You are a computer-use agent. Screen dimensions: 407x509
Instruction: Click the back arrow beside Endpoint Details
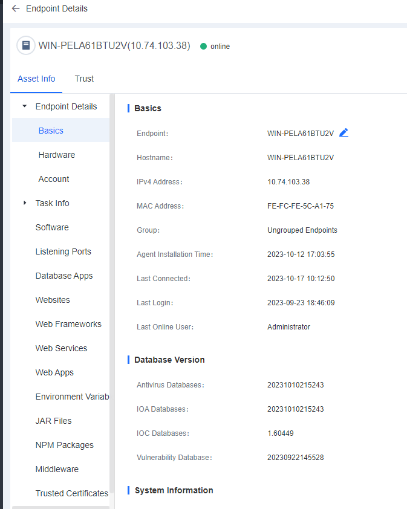pyautogui.click(x=15, y=8)
